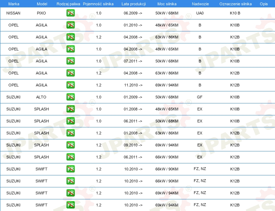This screenshot has width=275, height=211.
Task: Click fuel icon in SPLASH 63kW / 86KM row
Action: (x=70, y=133)
